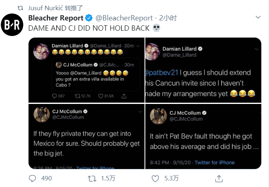Retweet this Bleacher Report tweet
Image resolution: width=269 pixels, height=187 pixels.
[x=92, y=178]
